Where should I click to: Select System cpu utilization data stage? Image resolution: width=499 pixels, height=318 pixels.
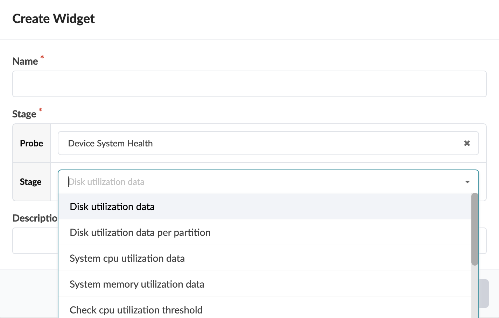pyautogui.click(x=127, y=258)
